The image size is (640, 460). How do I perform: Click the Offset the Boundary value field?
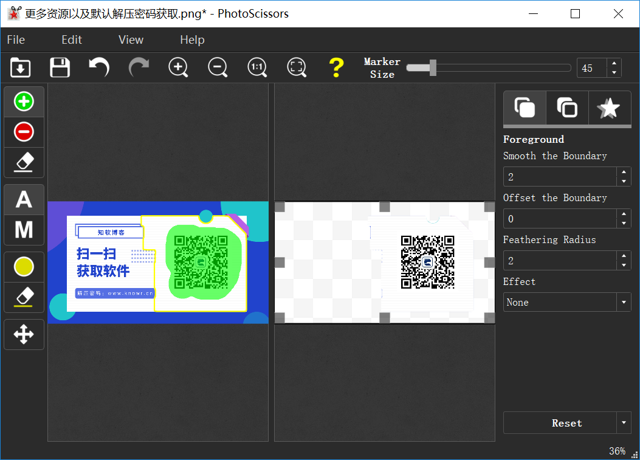click(560, 219)
